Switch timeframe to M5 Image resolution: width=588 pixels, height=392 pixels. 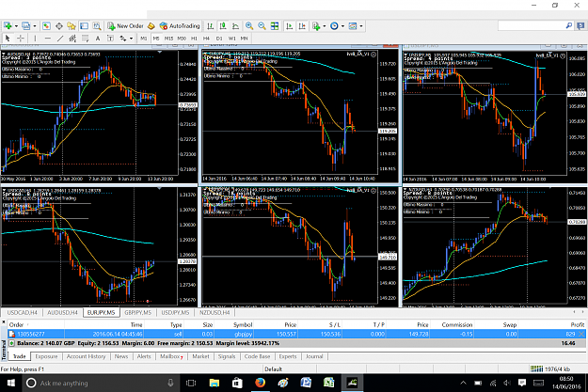point(156,39)
